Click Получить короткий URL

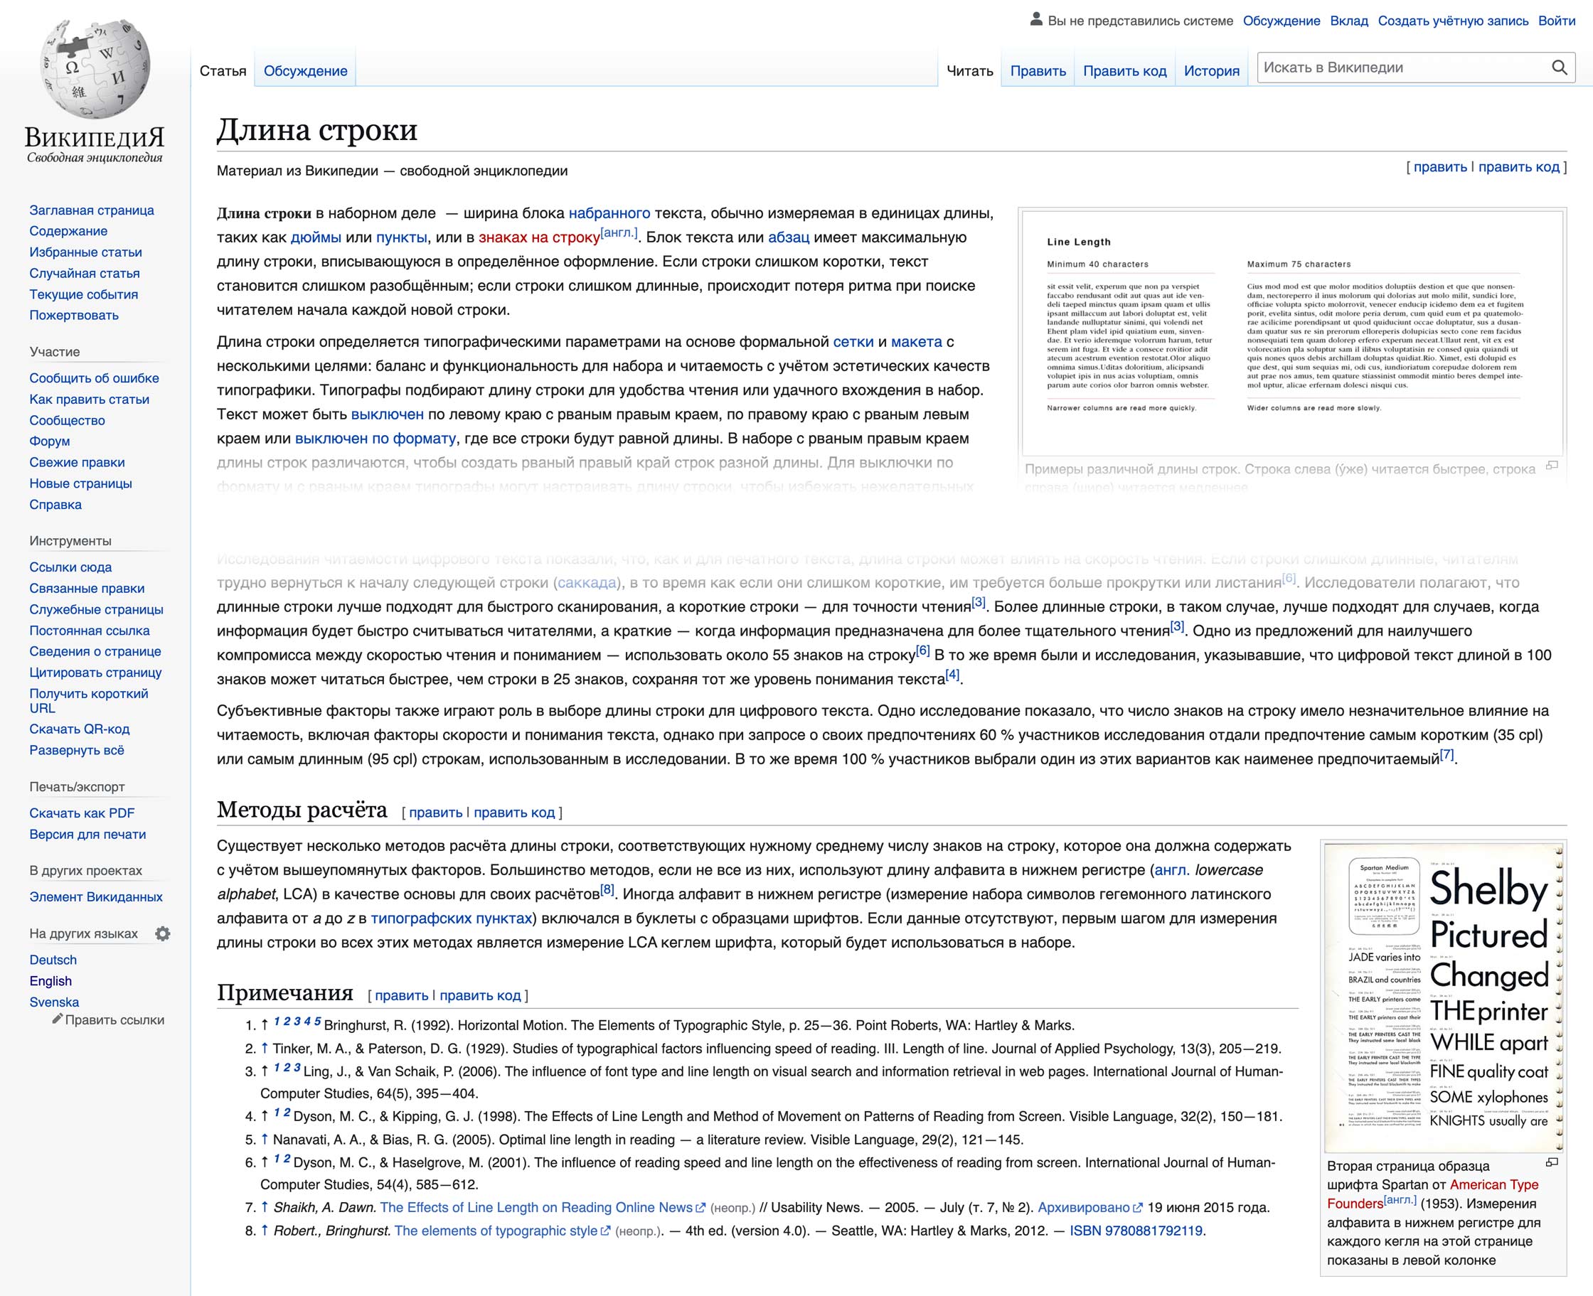pos(89,700)
